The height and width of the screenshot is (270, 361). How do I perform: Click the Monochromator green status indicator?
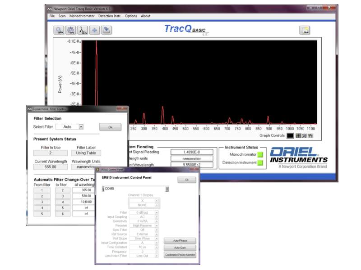[260, 154]
